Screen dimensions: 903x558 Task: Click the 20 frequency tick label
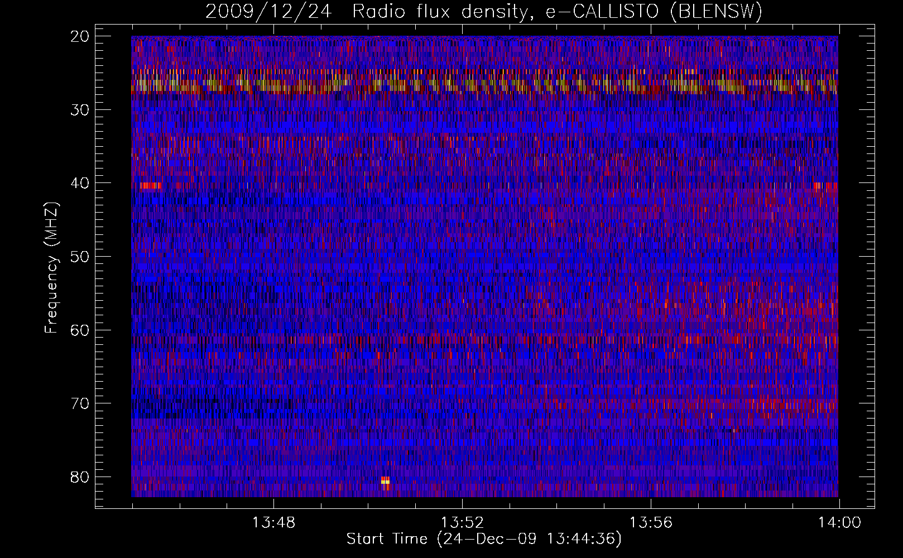pos(80,36)
